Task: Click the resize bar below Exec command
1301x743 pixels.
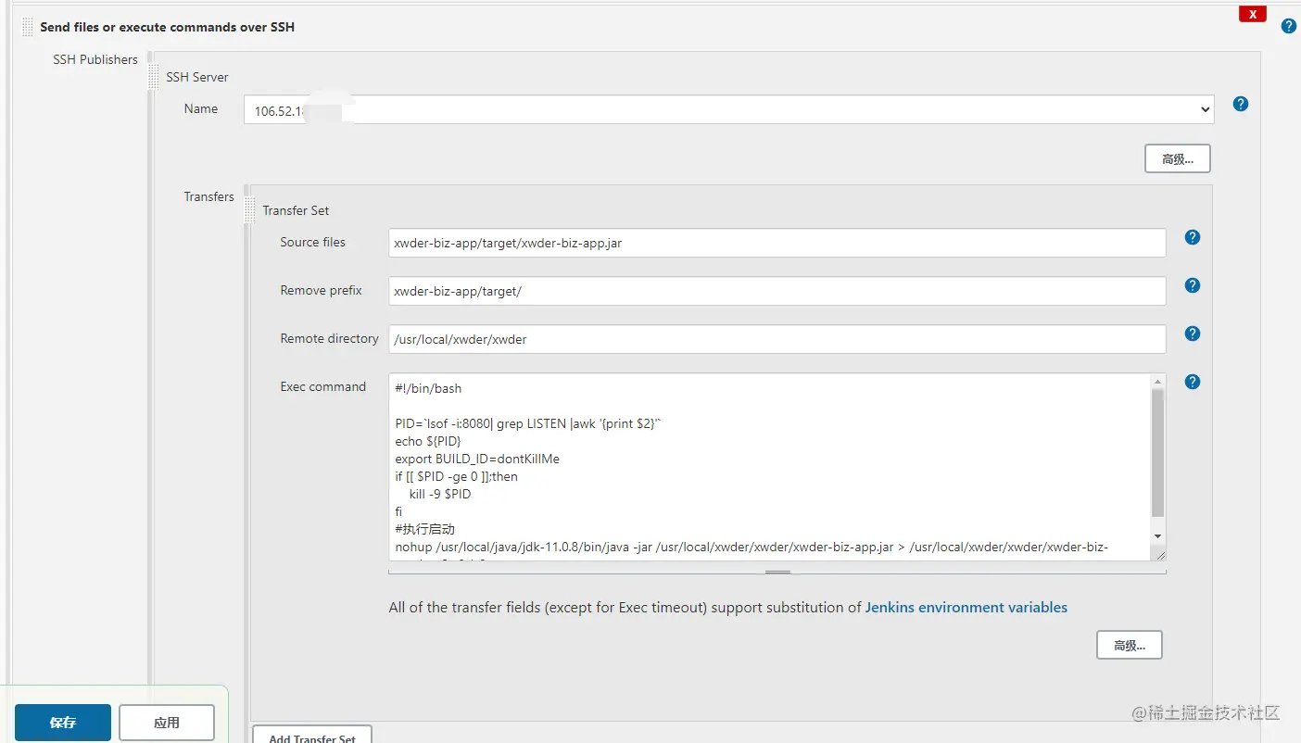Action: point(777,572)
